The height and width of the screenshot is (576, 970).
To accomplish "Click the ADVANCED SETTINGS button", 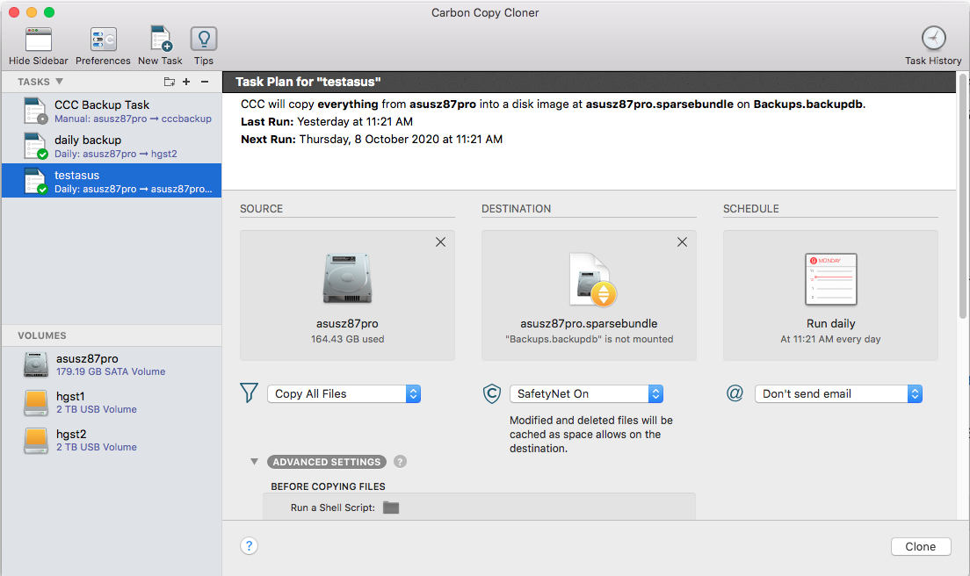I will click(327, 462).
